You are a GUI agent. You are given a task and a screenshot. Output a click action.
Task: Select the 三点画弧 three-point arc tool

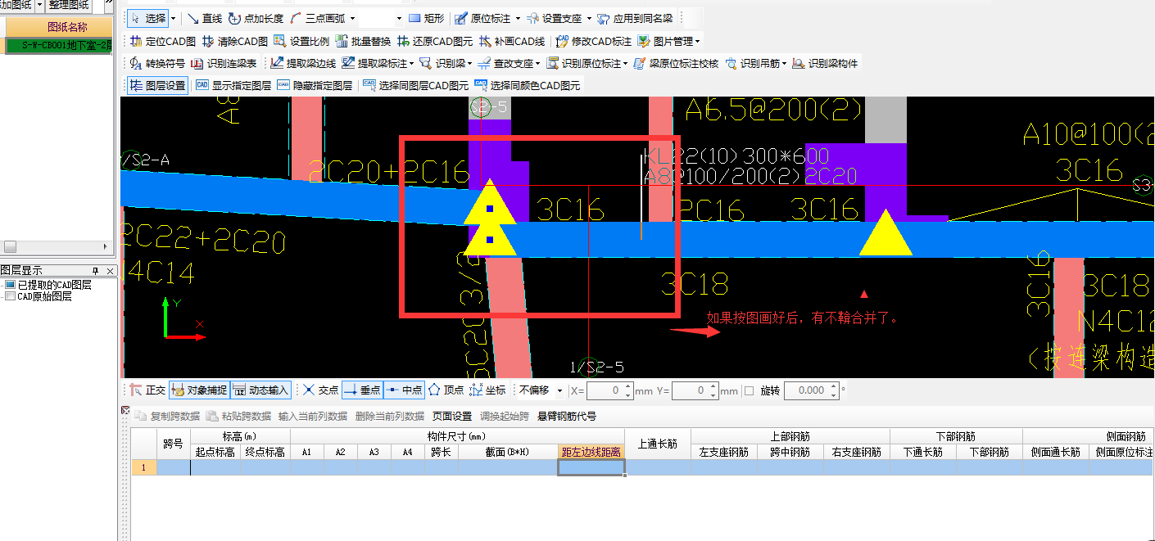click(319, 18)
